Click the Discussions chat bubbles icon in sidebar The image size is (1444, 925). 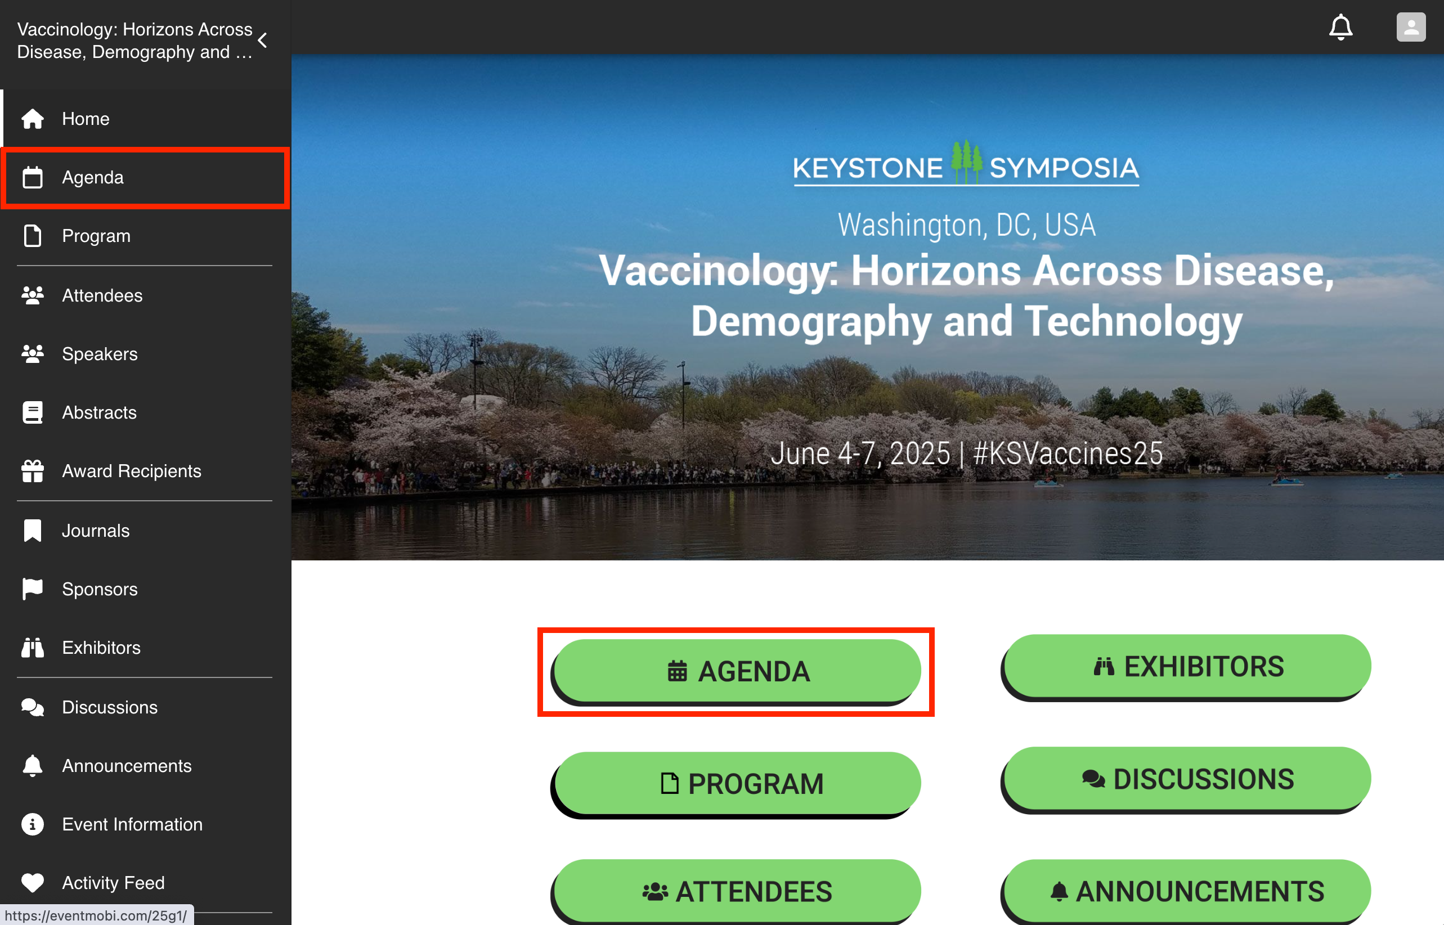pyautogui.click(x=33, y=707)
